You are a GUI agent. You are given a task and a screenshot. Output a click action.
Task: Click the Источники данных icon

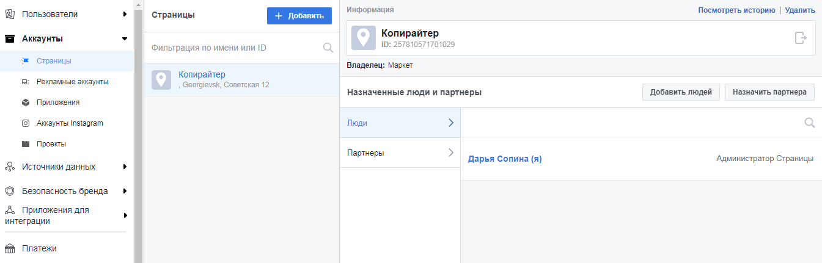click(x=10, y=167)
